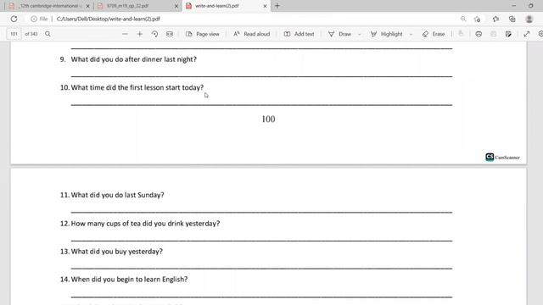Open a new browser tab

pos(277,6)
